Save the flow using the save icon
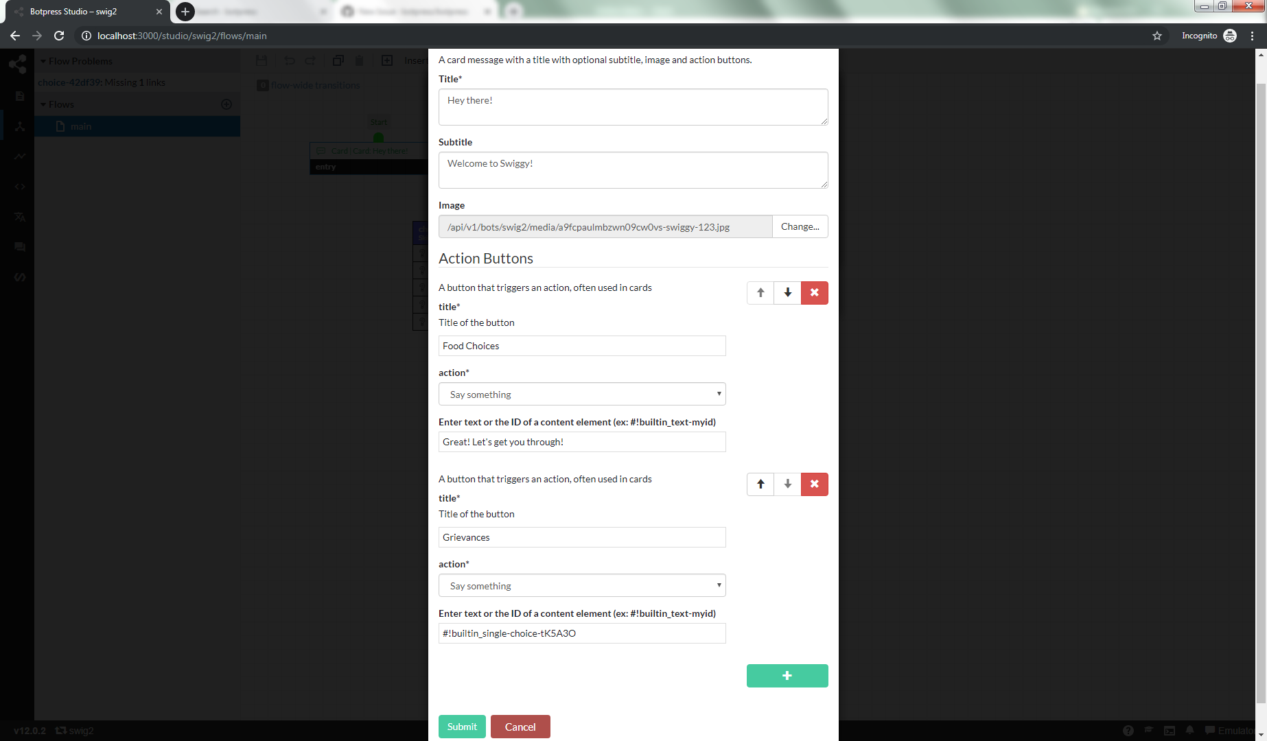This screenshot has width=1267, height=741. click(261, 60)
